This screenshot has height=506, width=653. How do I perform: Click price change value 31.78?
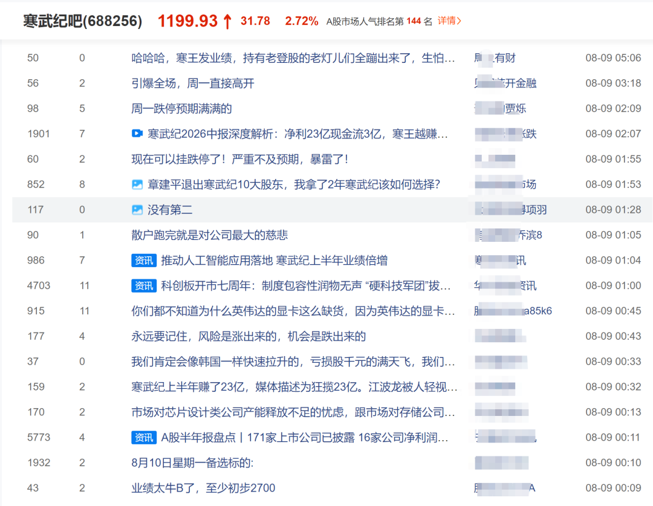click(x=255, y=21)
